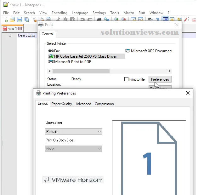
Task: Switch to the Advanced tab
Action: 83,104
